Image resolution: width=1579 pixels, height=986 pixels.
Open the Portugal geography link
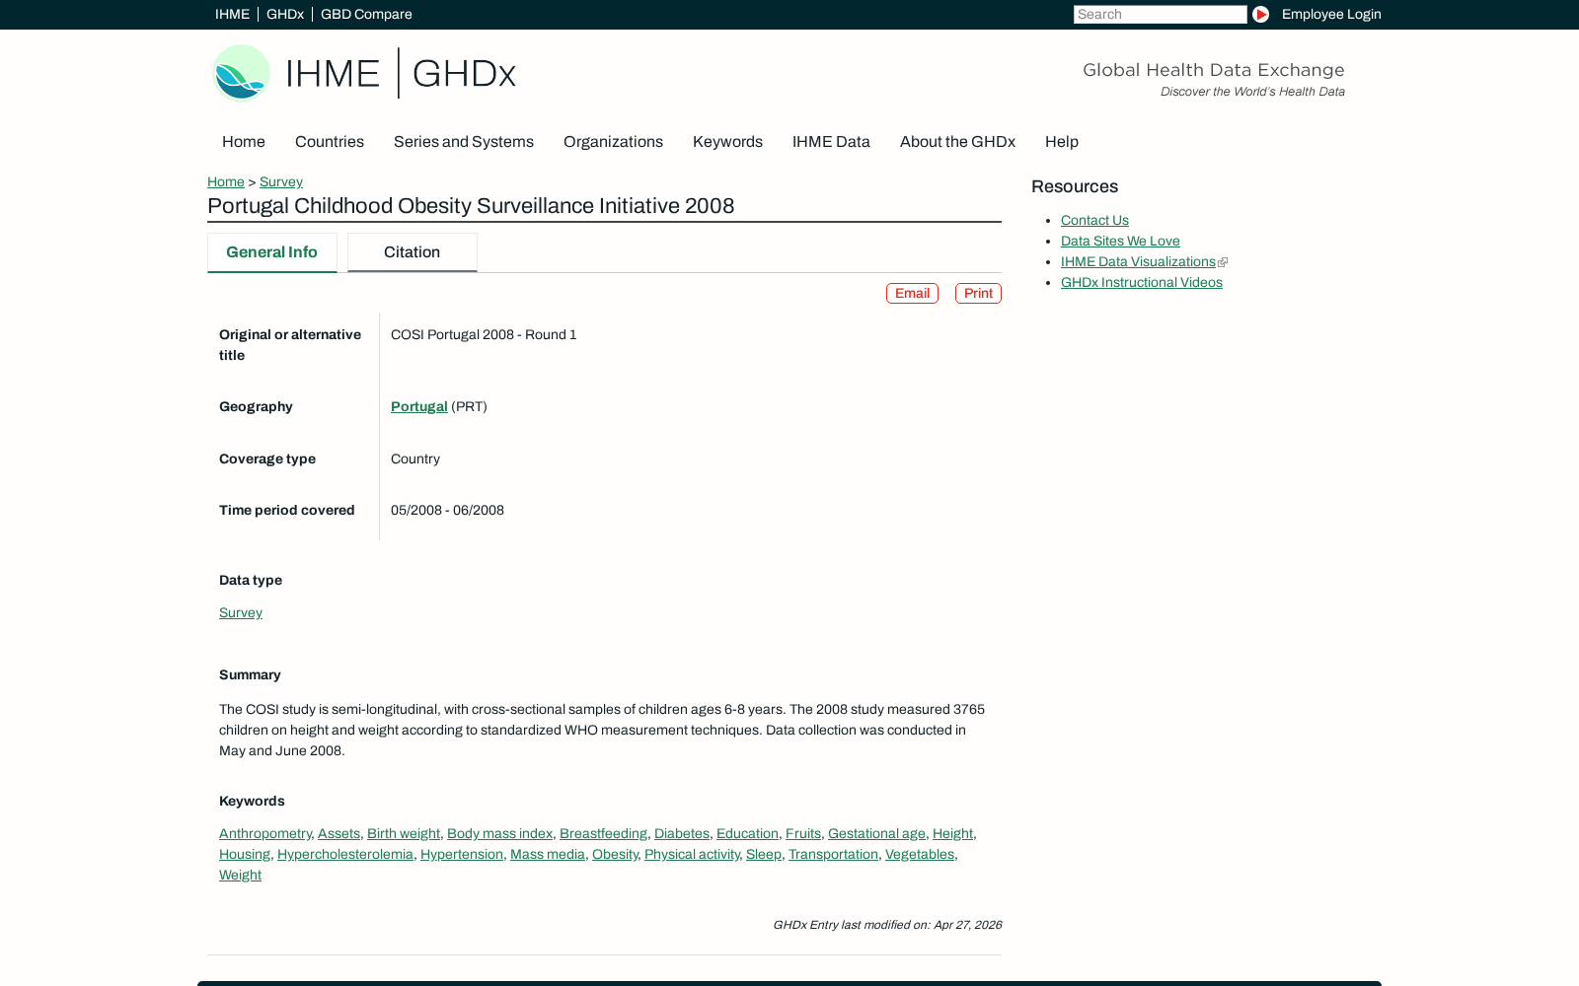click(x=419, y=406)
